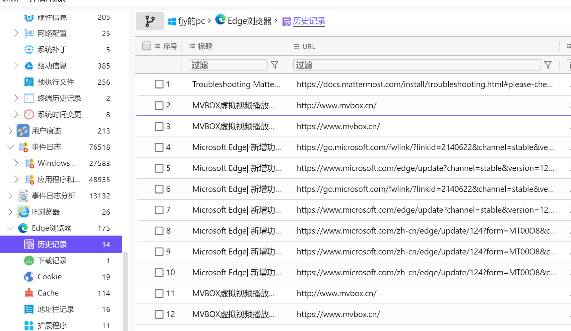The image size is (571, 331).
Task: Check the box for row 1 Troubleshooting Matte...
Action: (x=159, y=84)
